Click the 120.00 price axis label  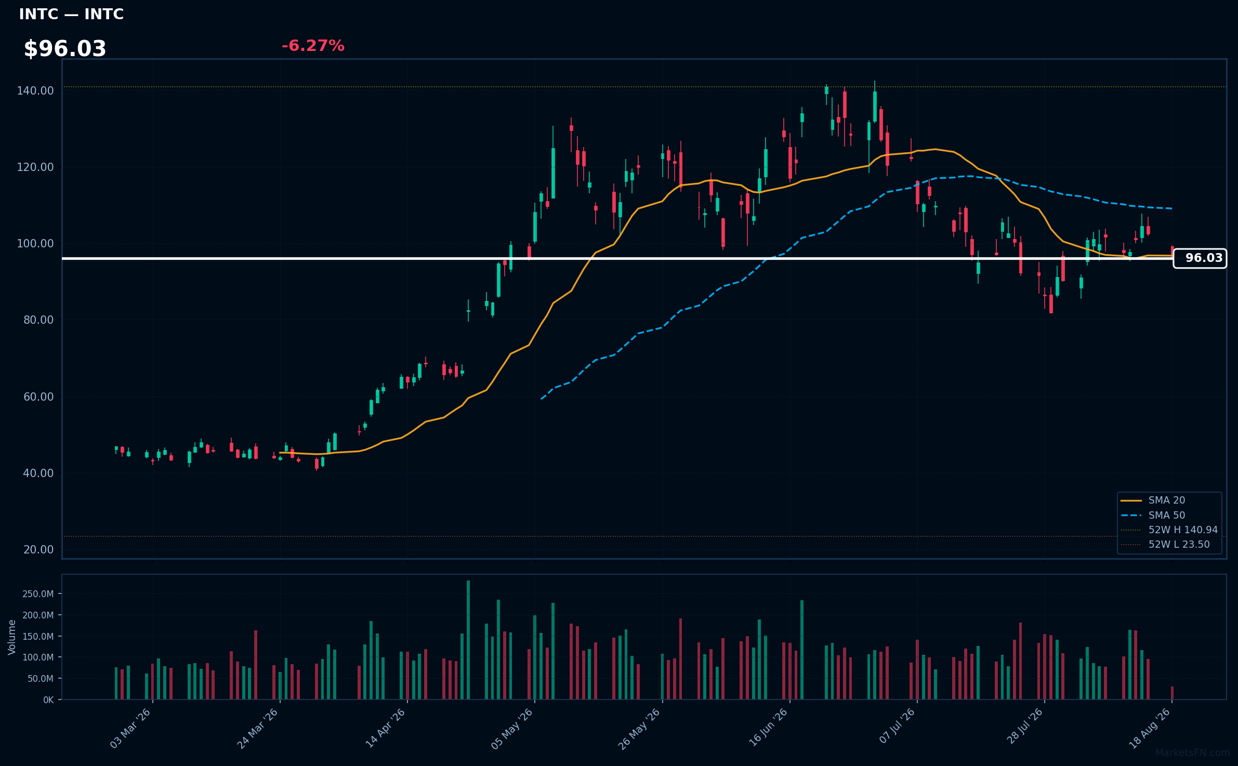tap(35, 167)
